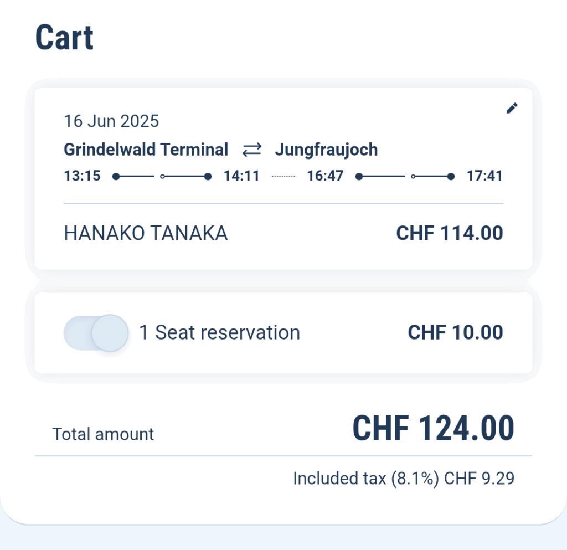567x550 pixels.
Task: Click the 14:11 arrival time
Action: point(241,176)
